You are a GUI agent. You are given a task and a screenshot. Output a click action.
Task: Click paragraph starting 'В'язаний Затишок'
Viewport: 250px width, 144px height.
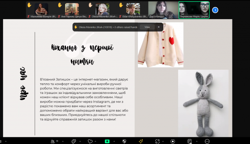pyautogui.click(x=84, y=99)
